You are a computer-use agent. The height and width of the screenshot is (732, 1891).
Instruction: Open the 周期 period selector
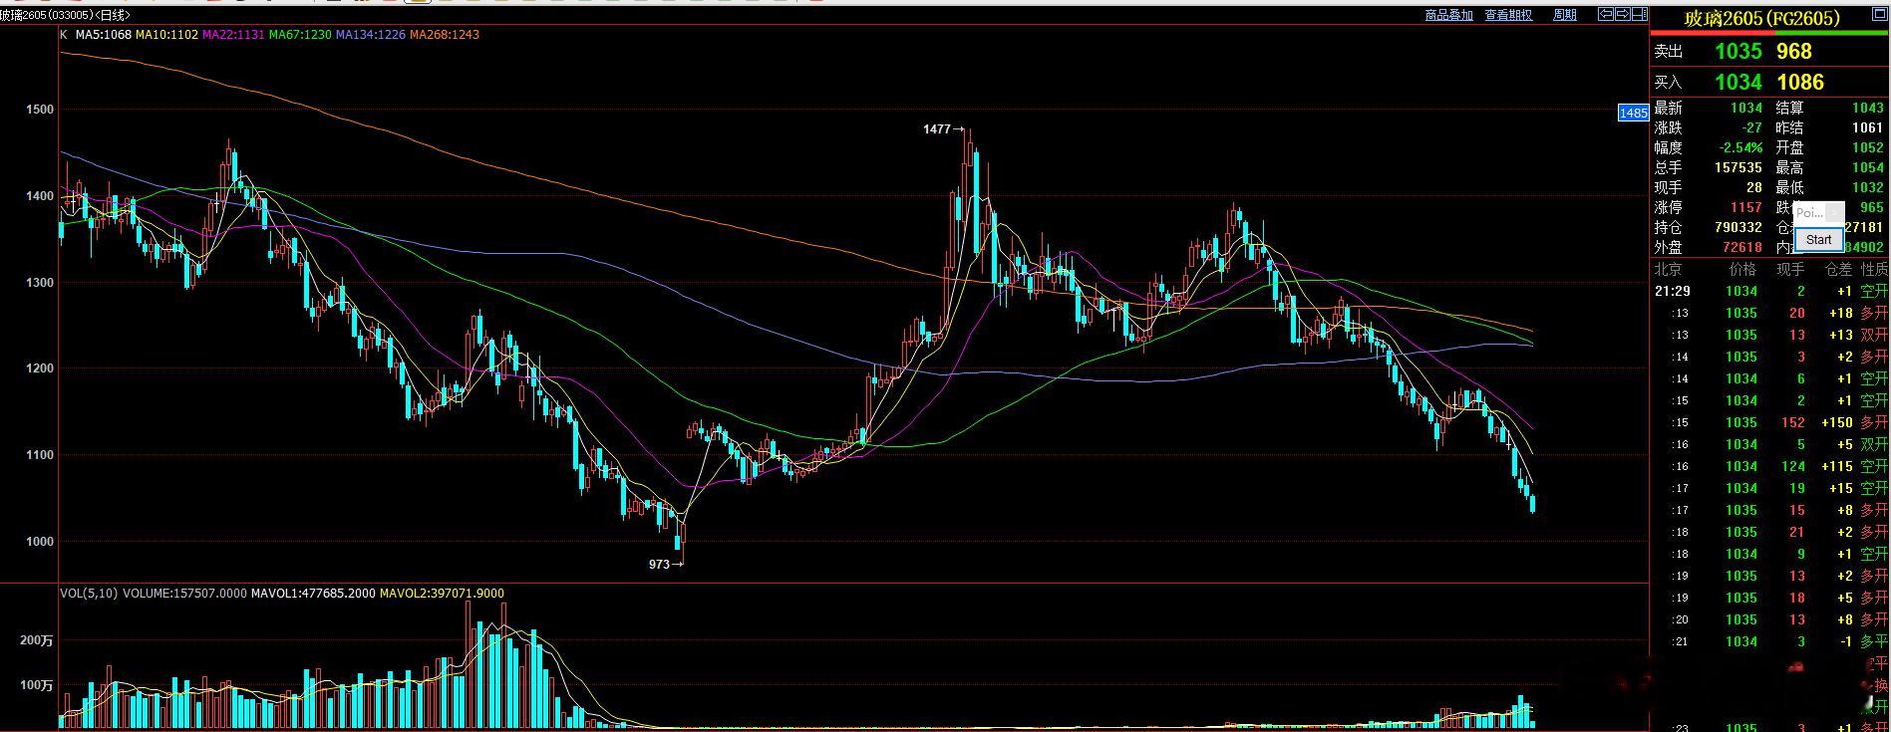click(1565, 15)
